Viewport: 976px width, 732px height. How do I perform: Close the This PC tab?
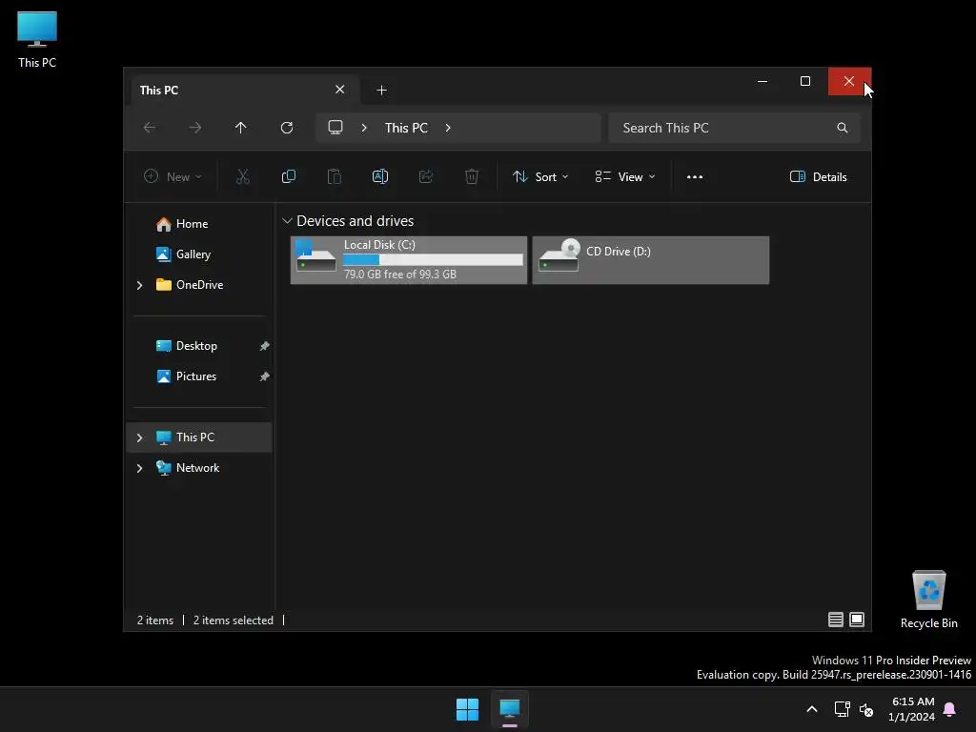[x=340, y=90]
